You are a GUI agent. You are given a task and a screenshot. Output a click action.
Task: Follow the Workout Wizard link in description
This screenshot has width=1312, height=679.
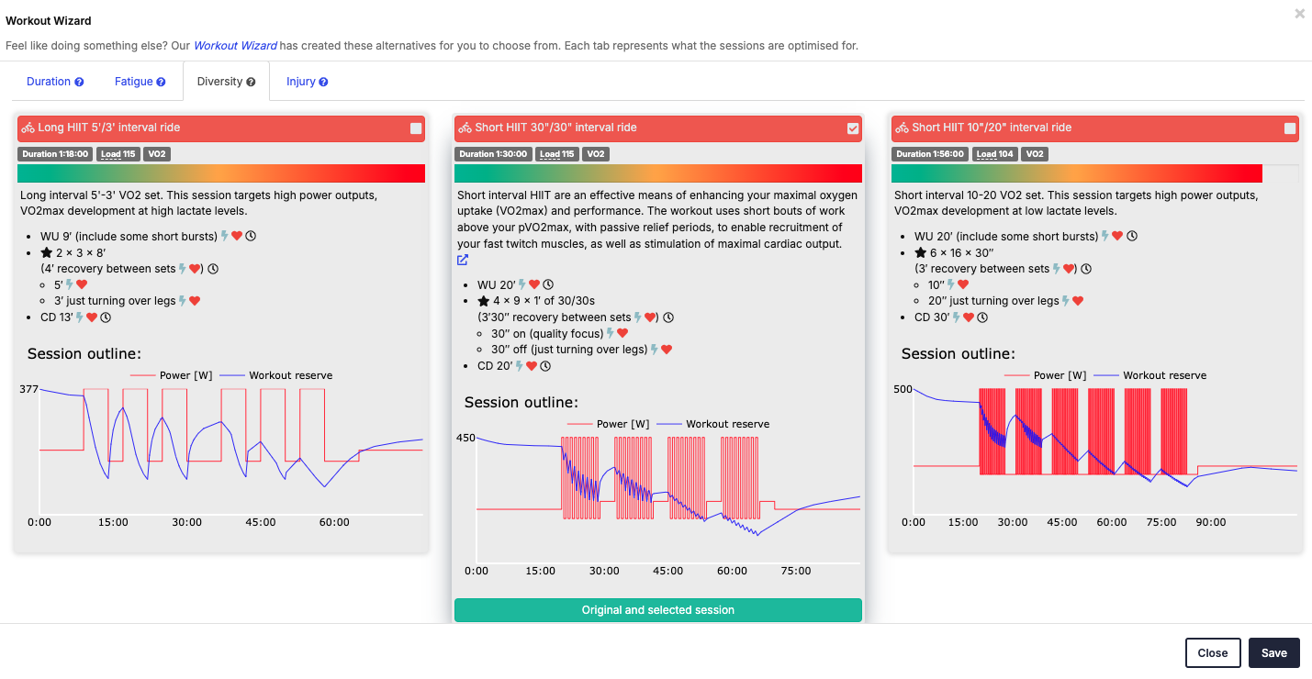tap(235, 45)
